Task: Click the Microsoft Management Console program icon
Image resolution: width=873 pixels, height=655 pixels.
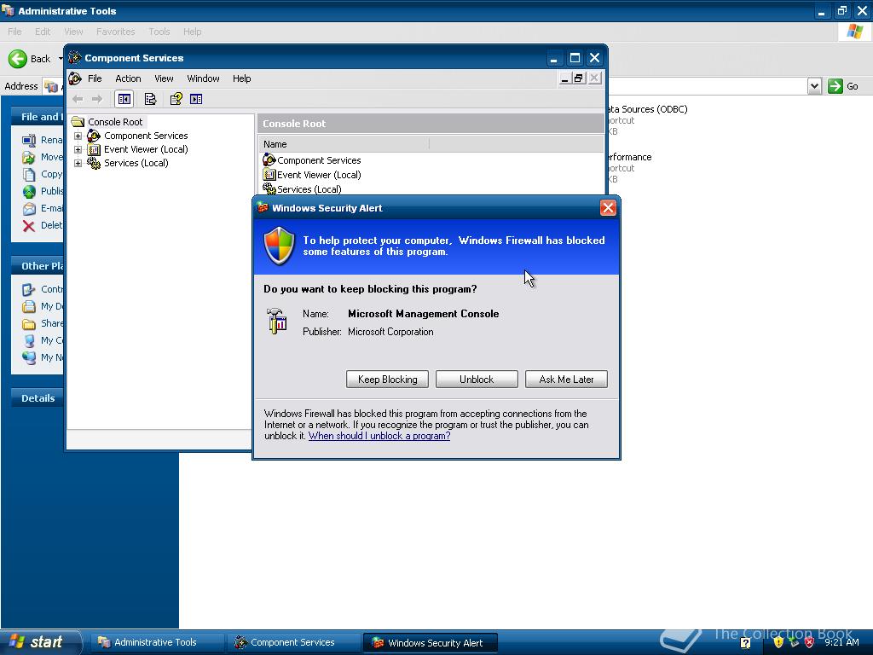Action: [276, 322]
